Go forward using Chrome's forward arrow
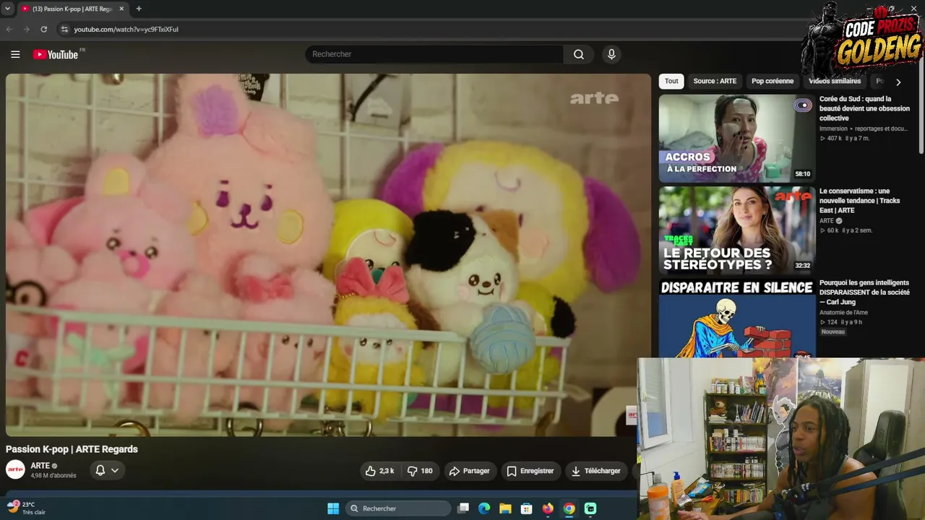Image resolution: width=925 pixels, height=520 pixels. coord(27,29)
